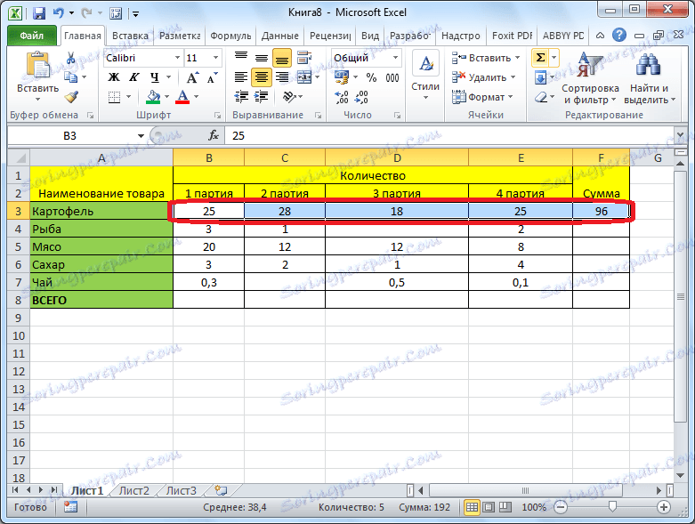Image resolution: width=695 pixels, height=524 pixels.
Task: Click the AutoSum sigma icon
Action: click(x=540, y=58)
